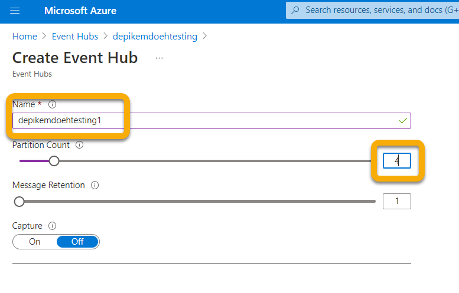Focus the search resources and services box

coord(378,10)
